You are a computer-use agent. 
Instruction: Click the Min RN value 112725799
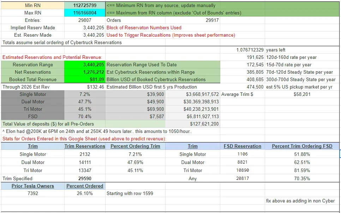click(x=85, y=6)
